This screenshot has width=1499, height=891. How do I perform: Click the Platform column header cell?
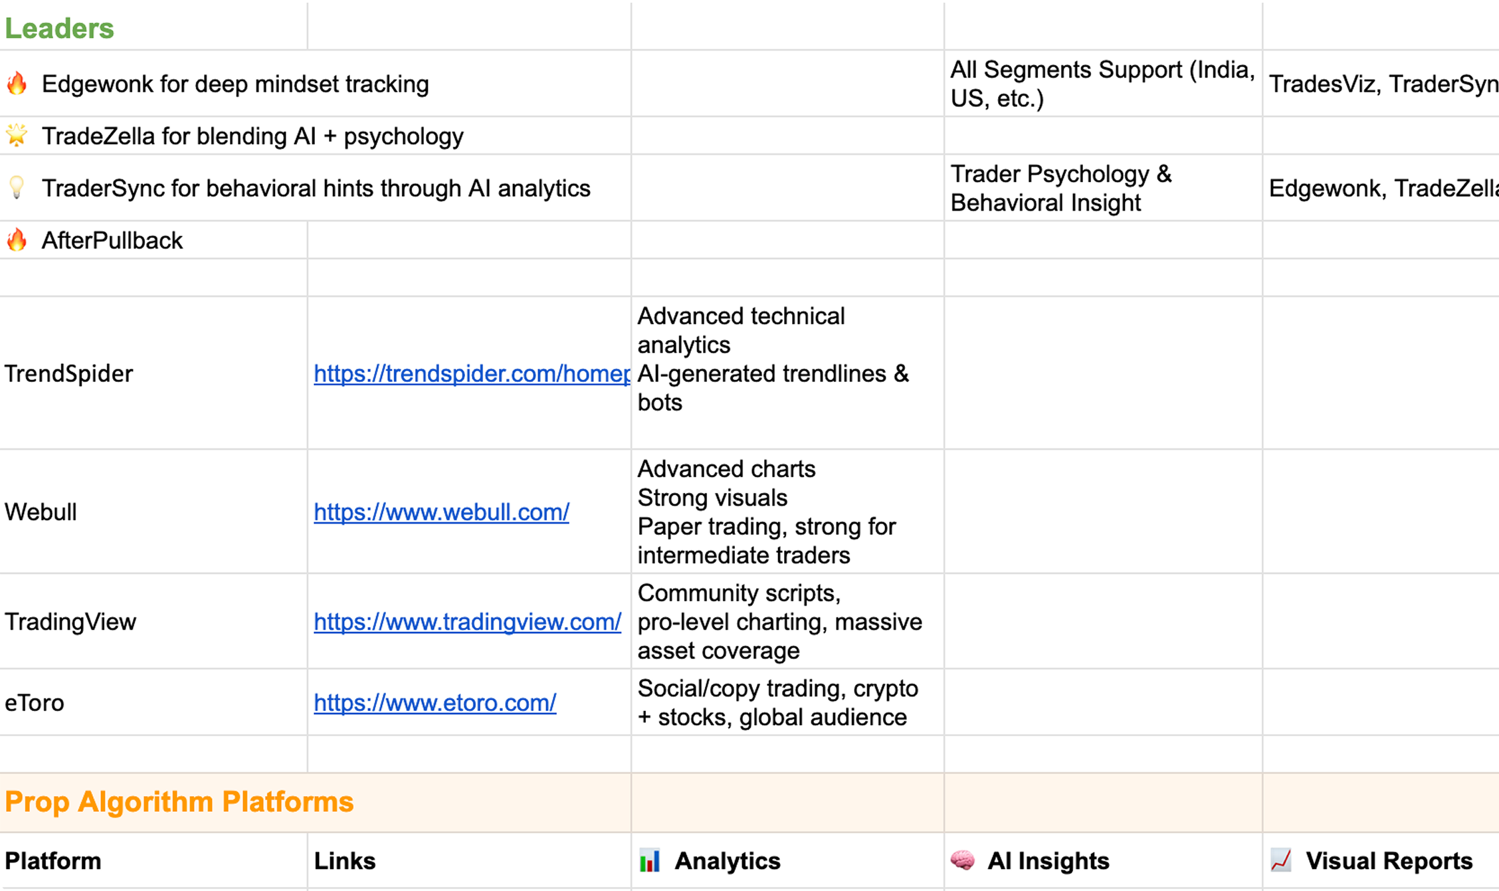[x=53, y=861]
